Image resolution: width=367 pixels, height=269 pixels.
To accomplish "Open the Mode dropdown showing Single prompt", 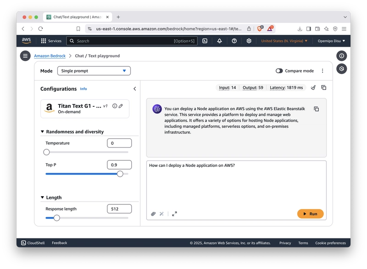I will pyautogui.click(x=93, y=71).
